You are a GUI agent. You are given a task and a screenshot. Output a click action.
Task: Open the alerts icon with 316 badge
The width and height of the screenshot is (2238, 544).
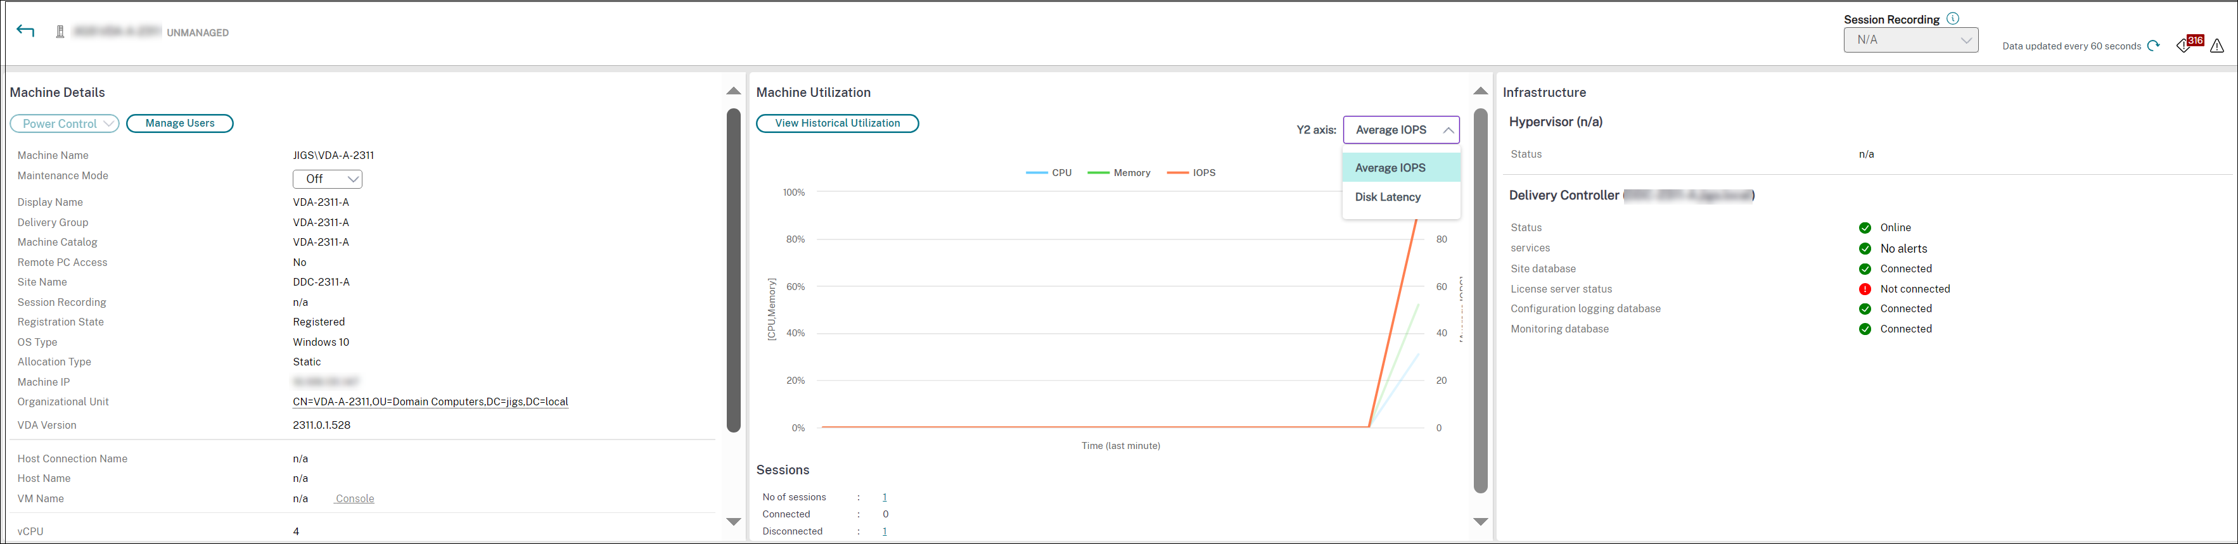click(2187, 44)
